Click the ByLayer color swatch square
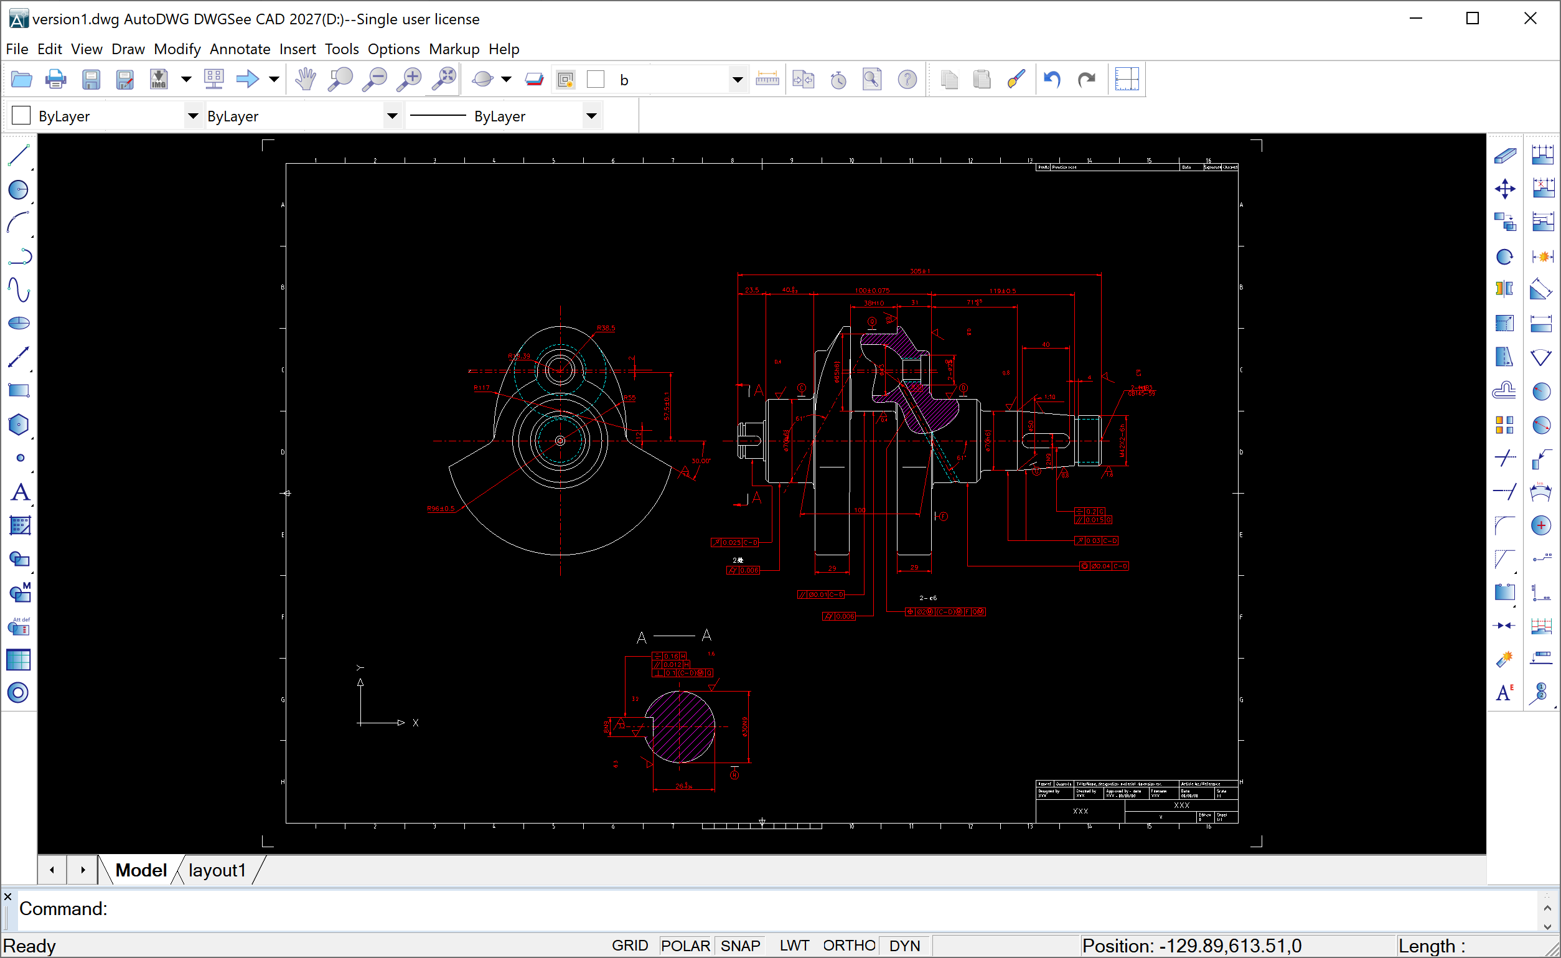 22,115
